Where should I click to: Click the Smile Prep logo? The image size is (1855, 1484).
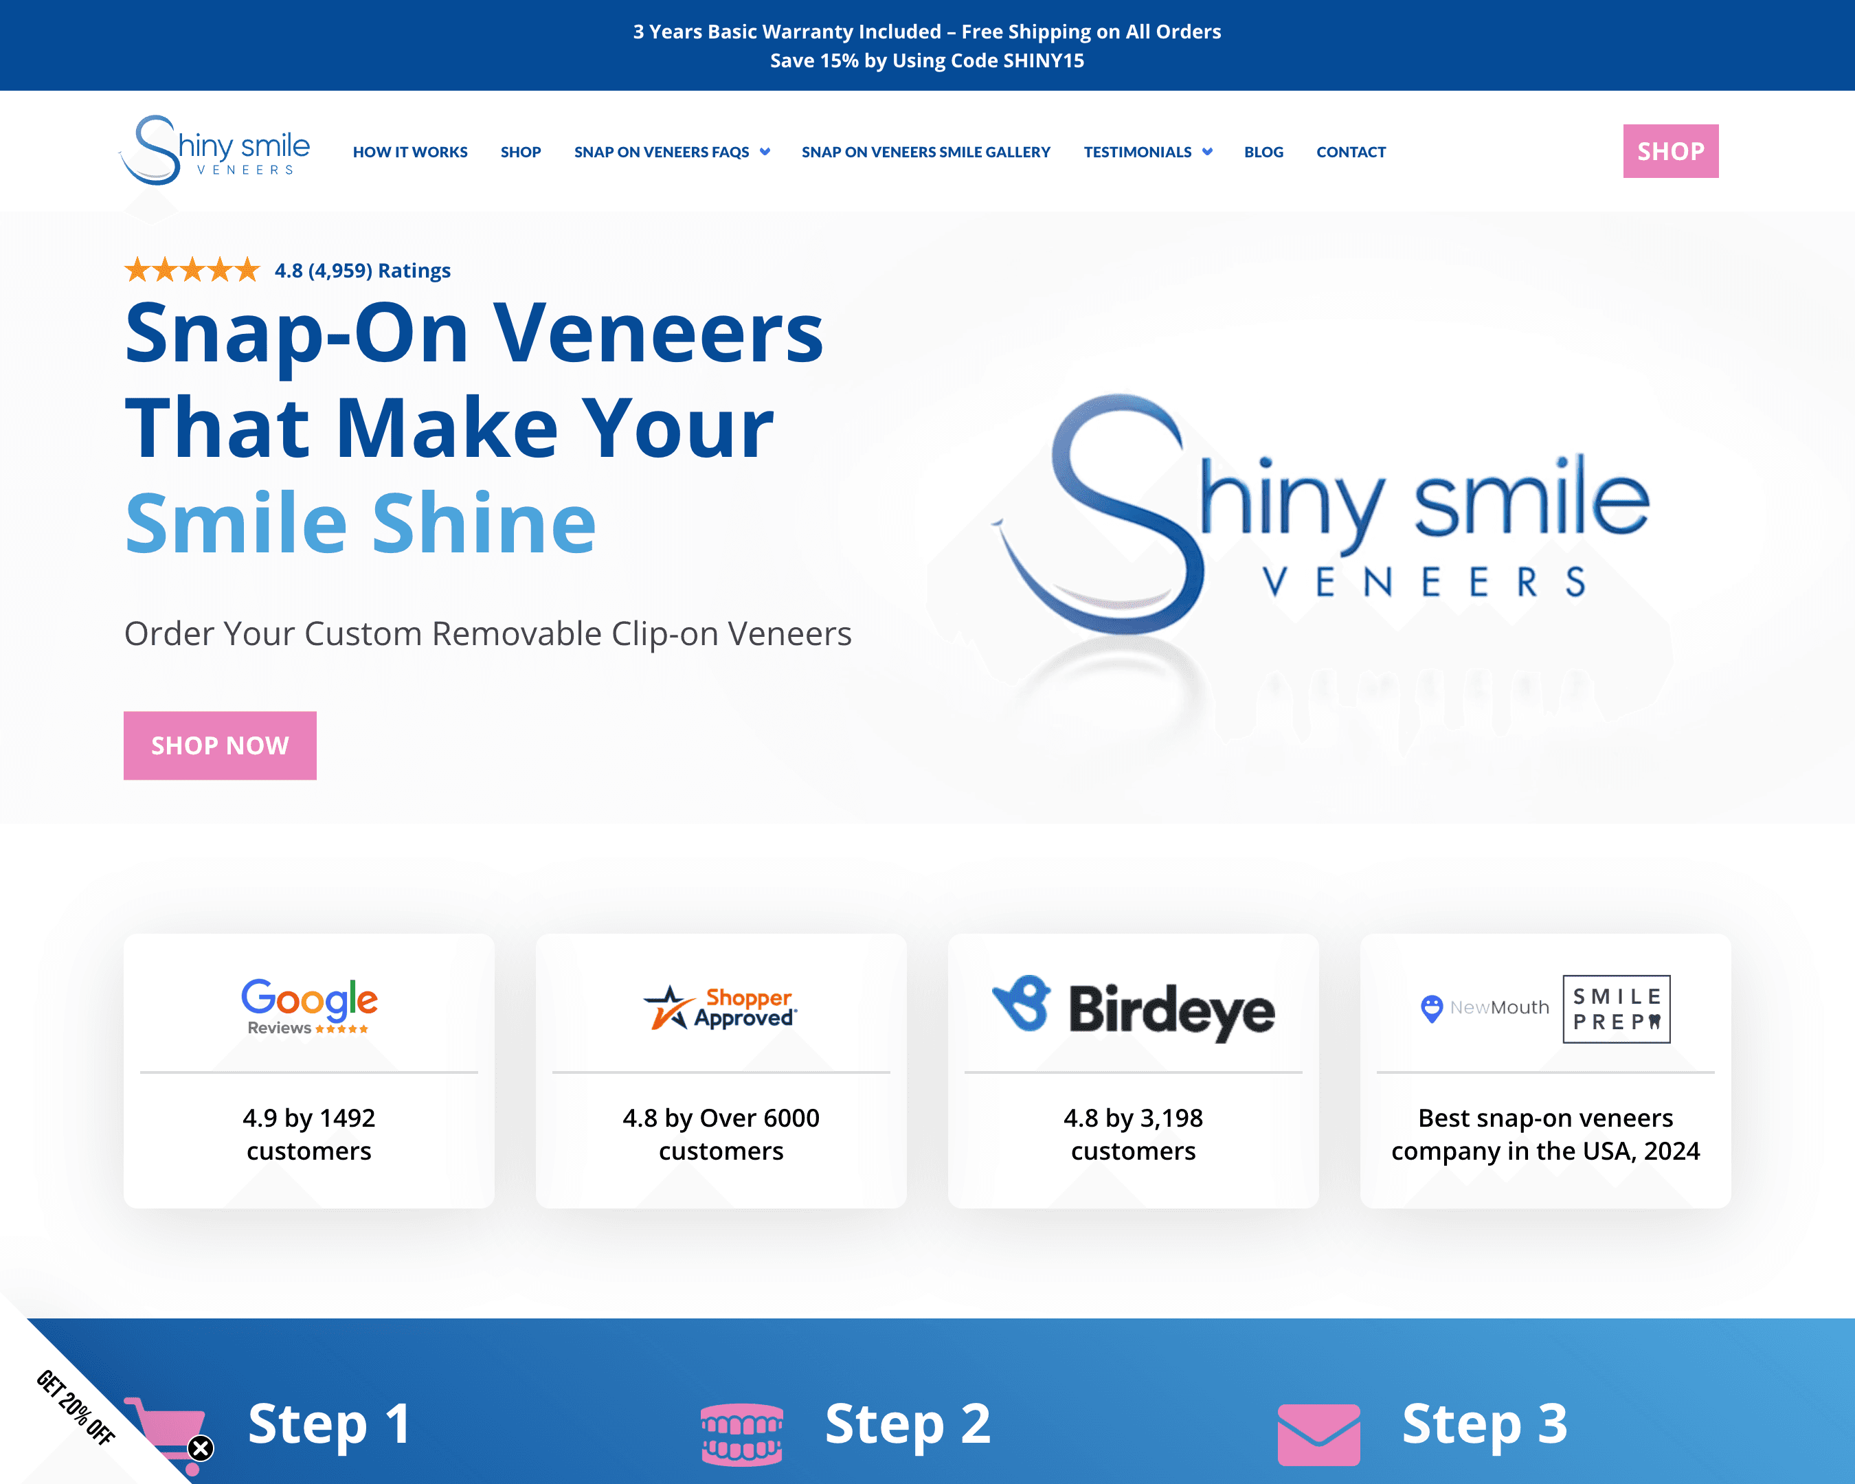pyautogui.click(x=1617, y=1009)
